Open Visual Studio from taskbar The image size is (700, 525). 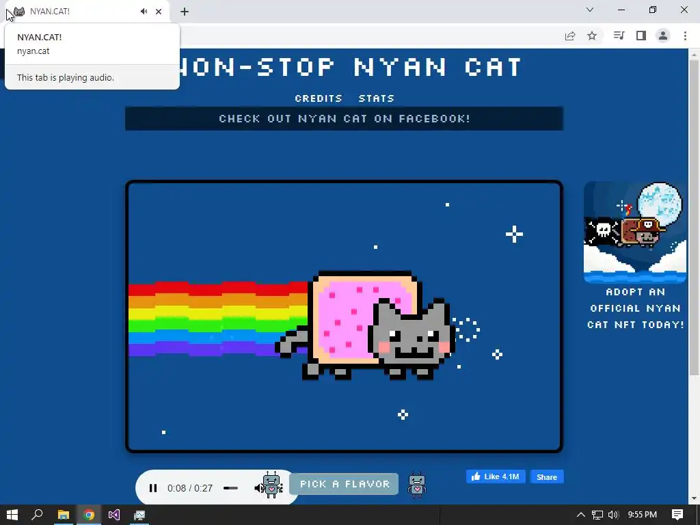(x=114, y=515)
